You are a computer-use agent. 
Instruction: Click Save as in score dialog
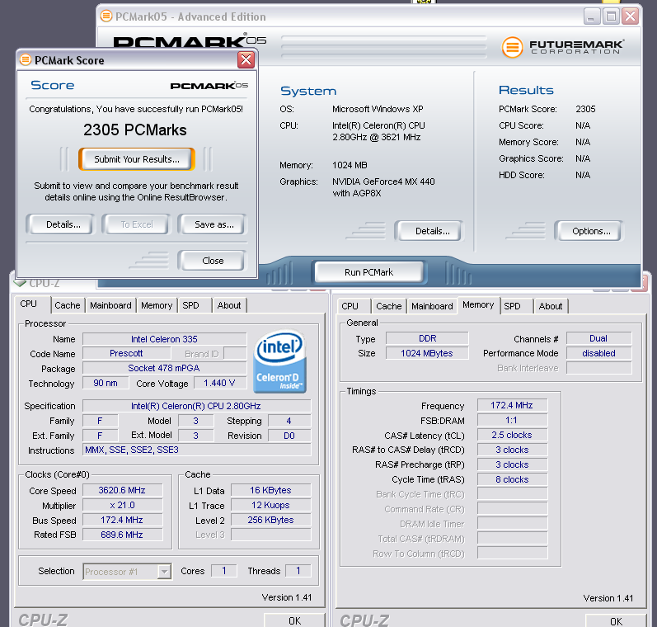coord(214,224)
